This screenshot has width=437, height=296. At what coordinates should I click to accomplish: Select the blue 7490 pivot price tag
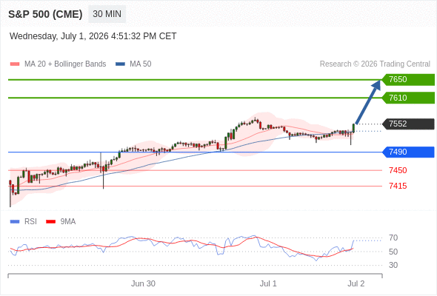408,152
